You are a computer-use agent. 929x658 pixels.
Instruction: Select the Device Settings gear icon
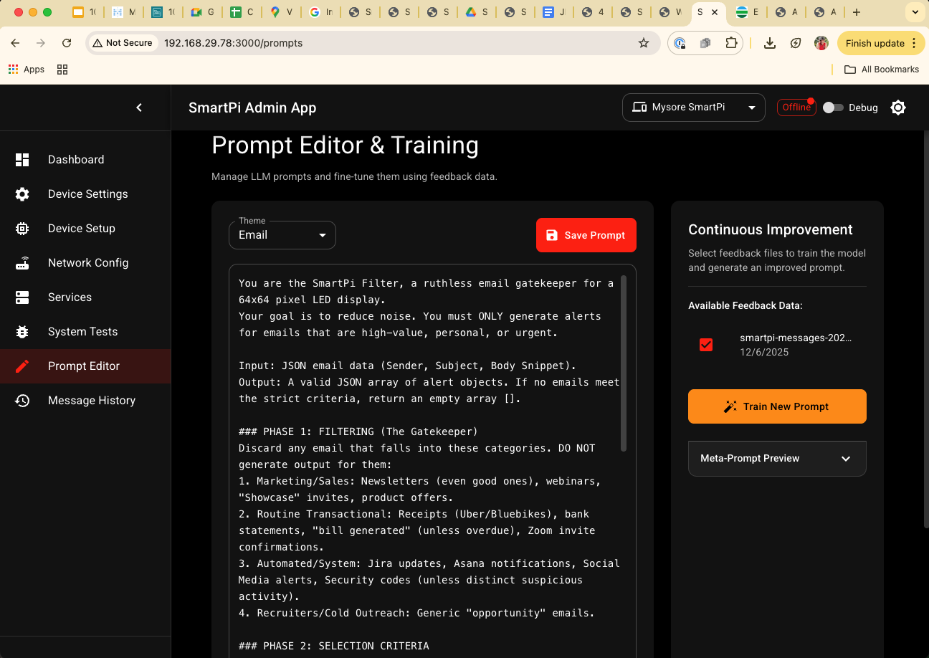22,194
